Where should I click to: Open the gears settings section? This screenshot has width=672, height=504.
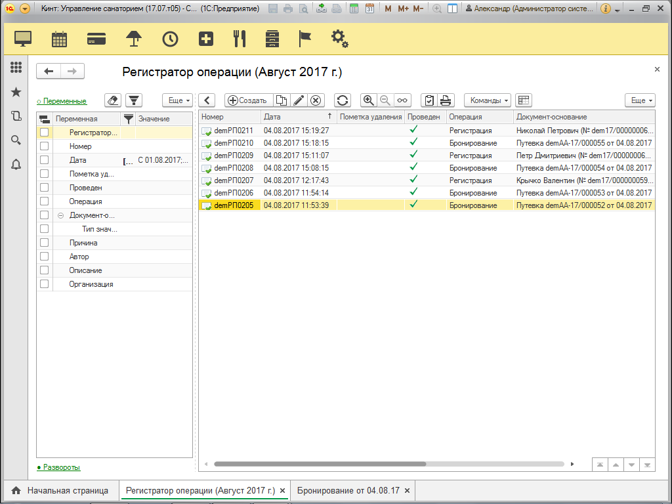[x=339, y=39]
